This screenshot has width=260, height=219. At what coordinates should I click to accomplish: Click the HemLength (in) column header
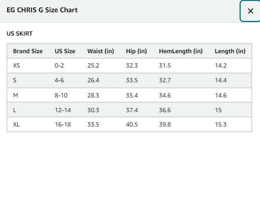[181, 51]
